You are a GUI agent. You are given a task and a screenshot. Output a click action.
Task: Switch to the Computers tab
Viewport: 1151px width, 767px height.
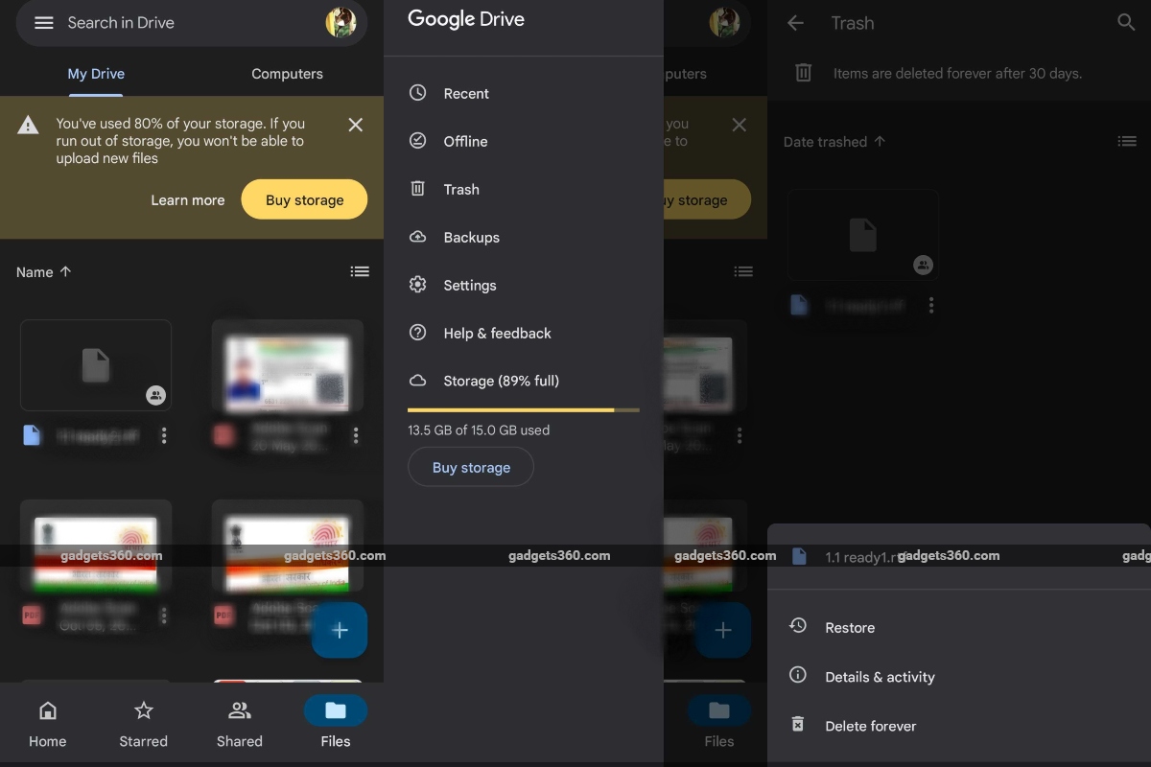pos(287,74)
